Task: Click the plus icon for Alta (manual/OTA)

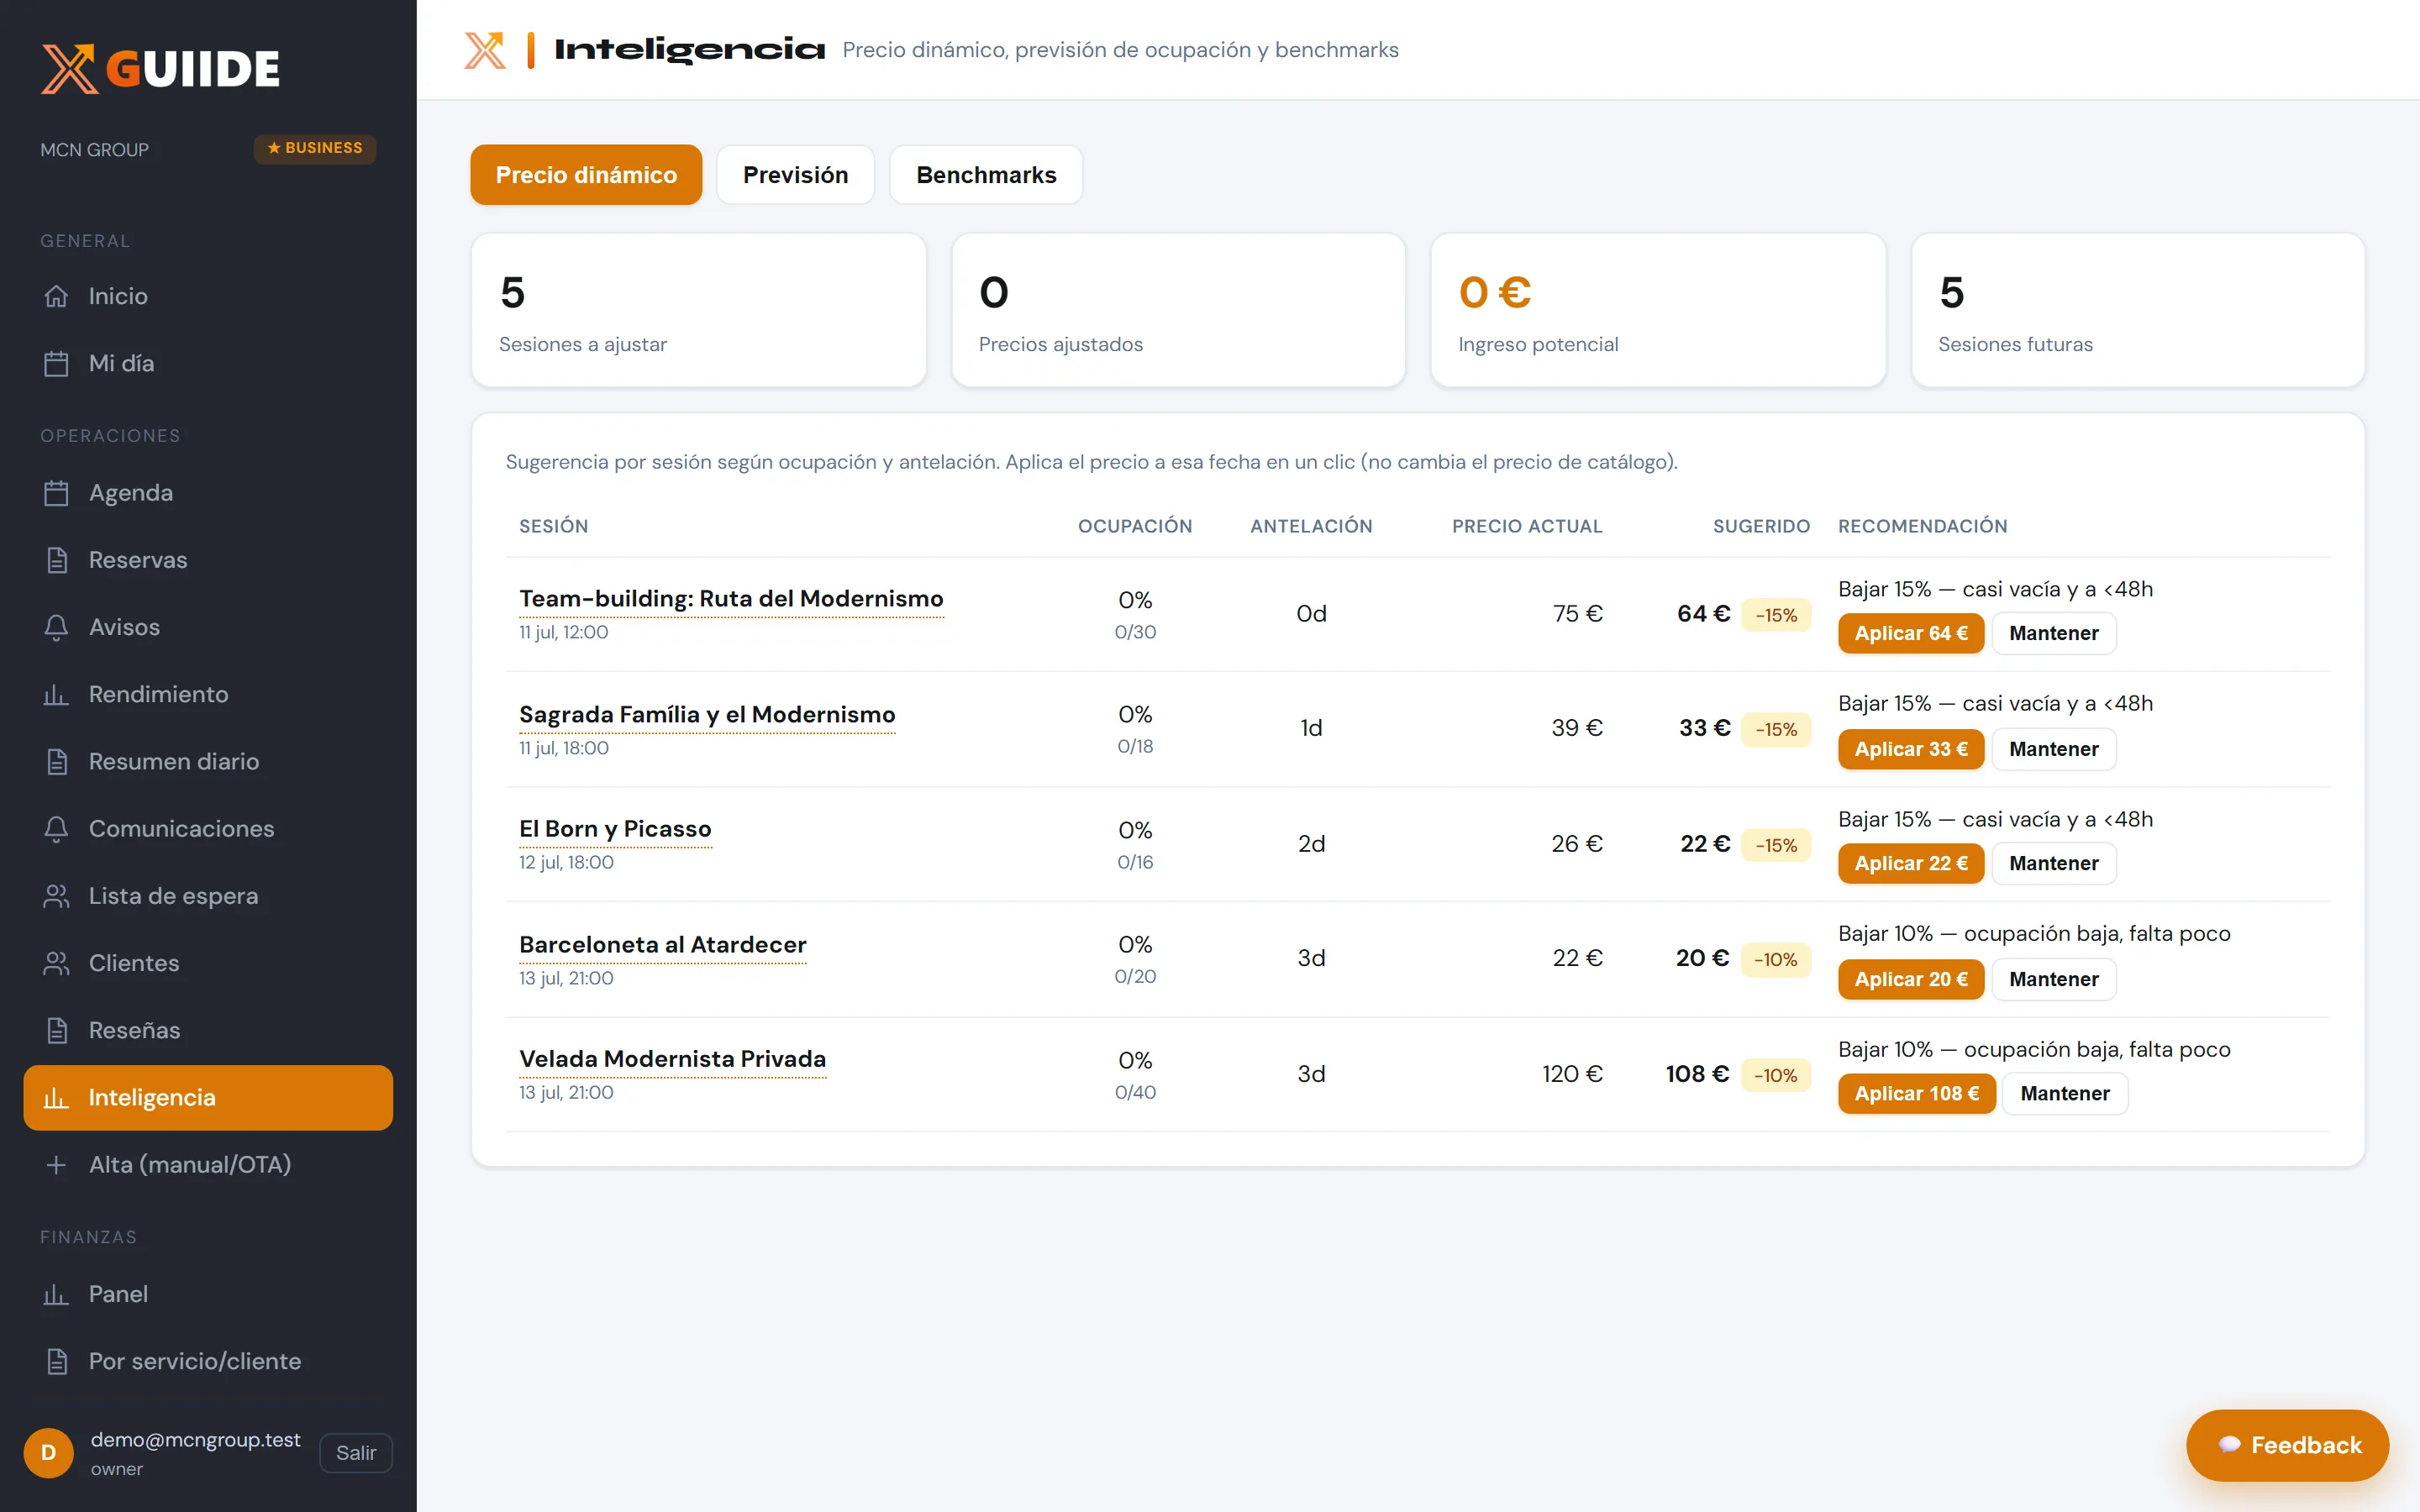Action: click(56, 1164)
